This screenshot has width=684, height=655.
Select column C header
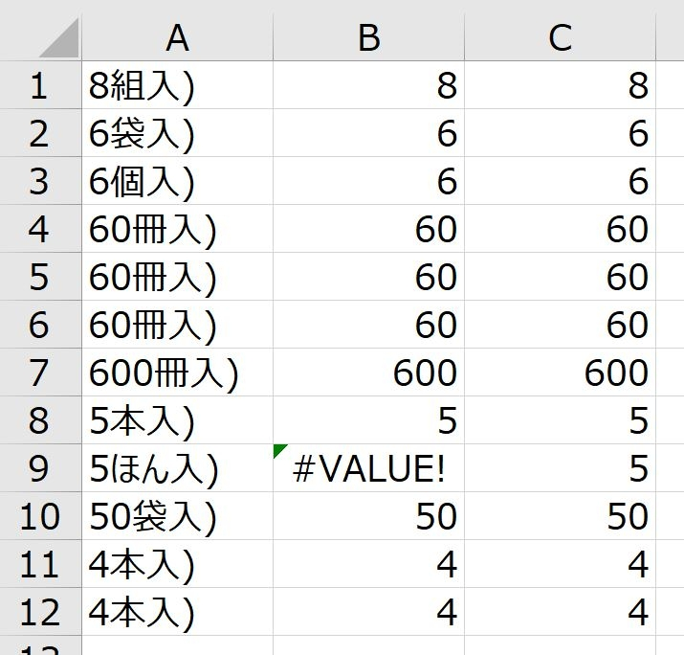tap(560, 37)
